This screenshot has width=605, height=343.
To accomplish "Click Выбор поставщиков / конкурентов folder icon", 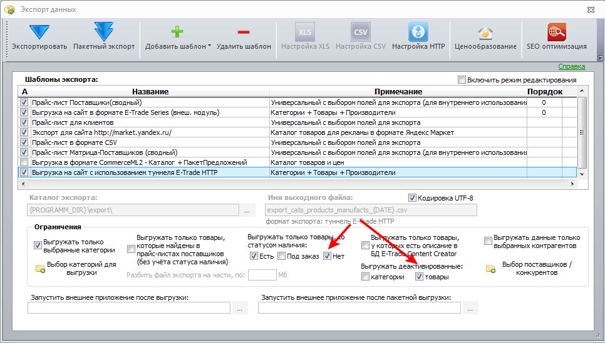I will [x=490, y=268].
